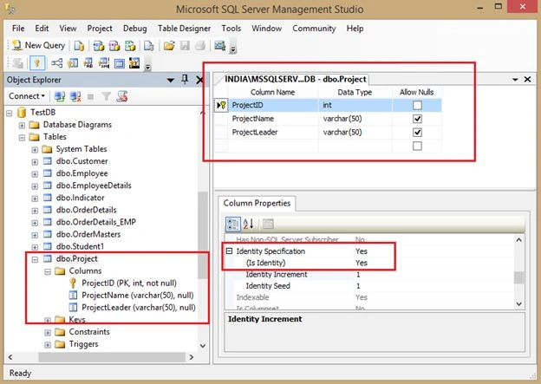Select dbo.OrderDetails_EMP table in tree
Viewport: 541px width, 384px height.
pos(96,222)
